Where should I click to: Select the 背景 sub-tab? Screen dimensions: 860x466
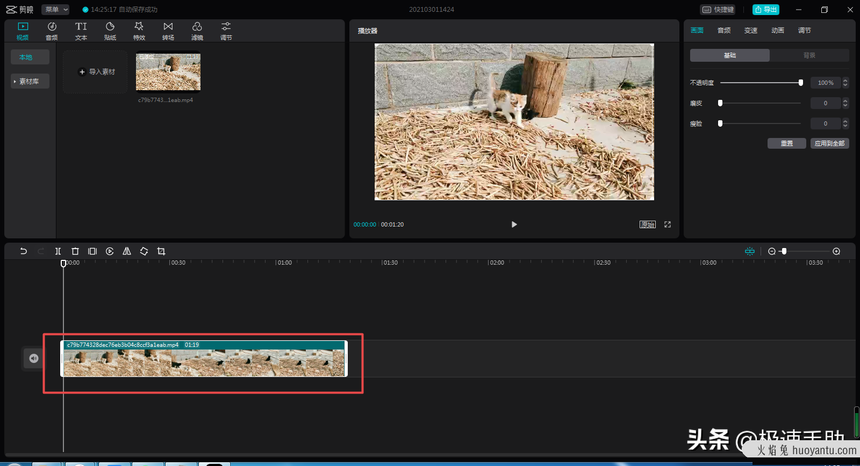click(x=809, y=55)
